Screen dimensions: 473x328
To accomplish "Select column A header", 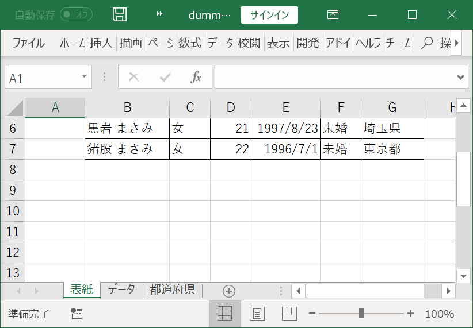I will tap(55, 107).
